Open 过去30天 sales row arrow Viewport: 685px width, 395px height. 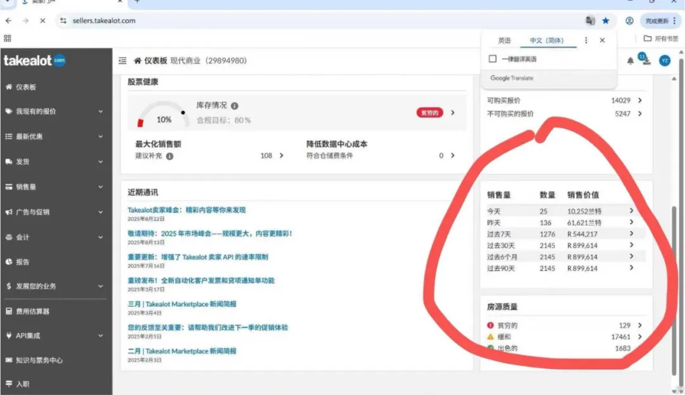click(631, 245)
